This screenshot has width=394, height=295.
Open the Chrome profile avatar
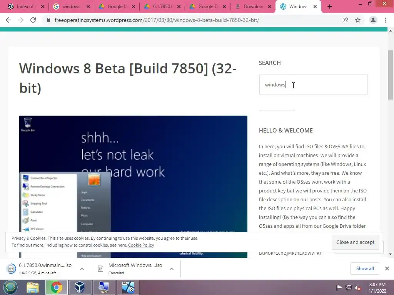[373, 20]
